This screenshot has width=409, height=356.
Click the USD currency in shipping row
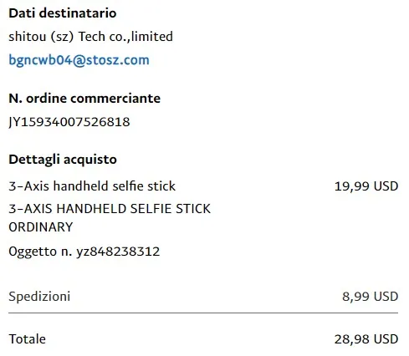click(x=386, y=297)
